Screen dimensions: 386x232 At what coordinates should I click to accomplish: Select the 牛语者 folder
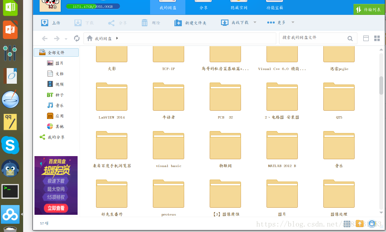coord(169,97)
